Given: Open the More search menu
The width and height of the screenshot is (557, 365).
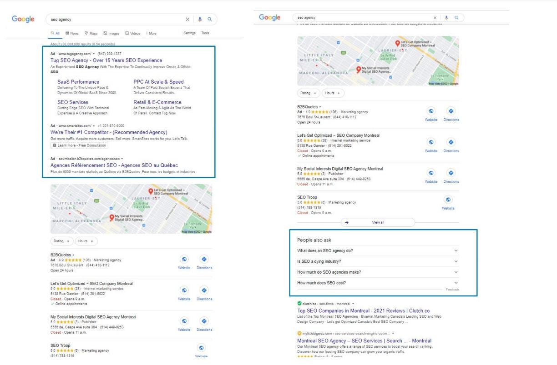Looking at the screenshot, I should 151,33.
